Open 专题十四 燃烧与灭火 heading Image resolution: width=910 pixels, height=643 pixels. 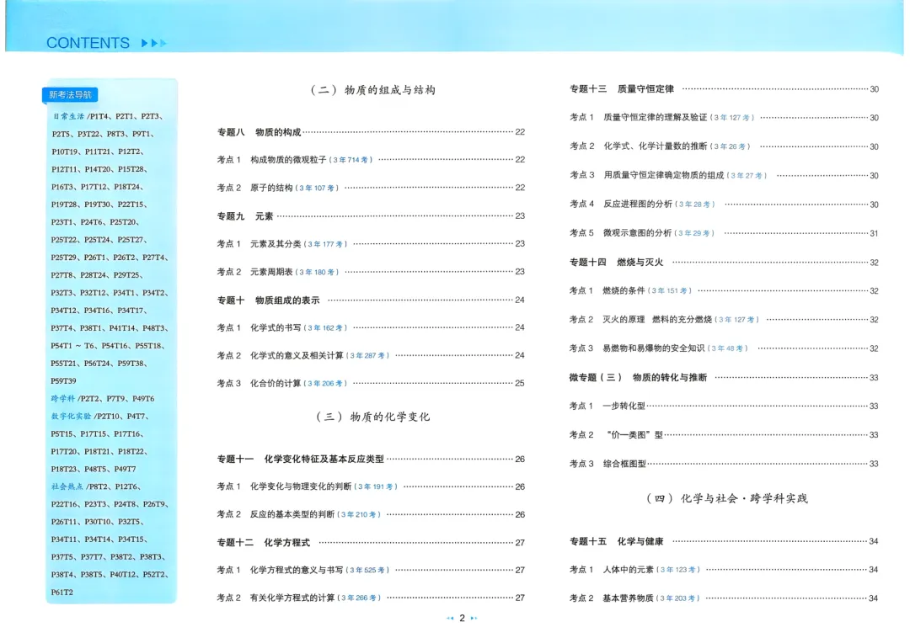[612, 262]
